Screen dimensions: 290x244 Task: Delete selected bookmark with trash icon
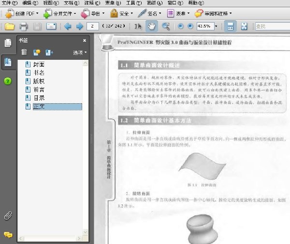coord(24,52)
